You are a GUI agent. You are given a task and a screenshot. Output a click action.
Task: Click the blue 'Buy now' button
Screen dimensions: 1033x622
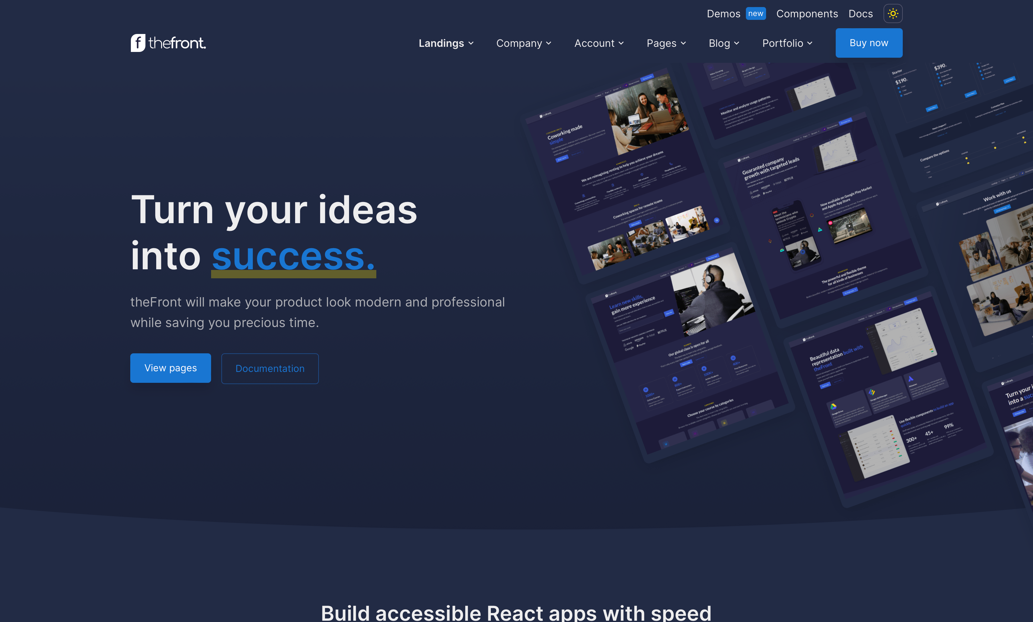(x=868, y=43)
